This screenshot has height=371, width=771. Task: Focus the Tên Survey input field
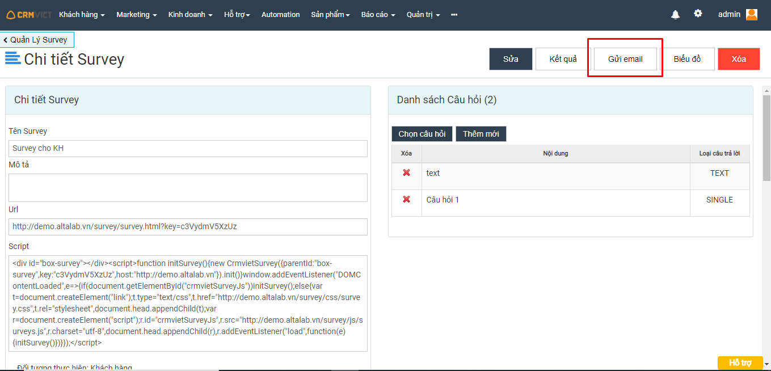coord(188,149)
